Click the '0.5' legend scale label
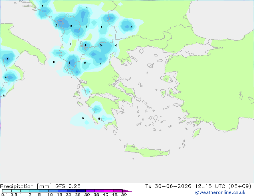254x196 pixels. 14,194
